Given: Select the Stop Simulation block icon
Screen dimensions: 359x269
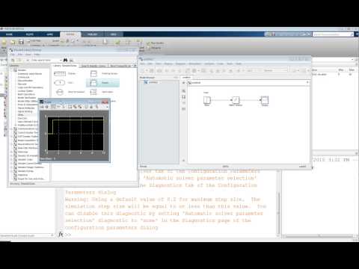Looking at the screenshot, I should pyautogui.click(x=60, y=92).
